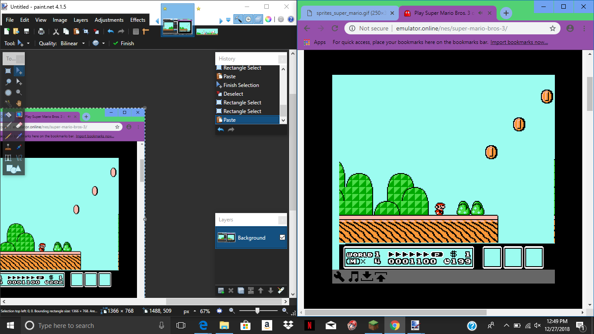Select the Color Picker tool

[19, 136]
